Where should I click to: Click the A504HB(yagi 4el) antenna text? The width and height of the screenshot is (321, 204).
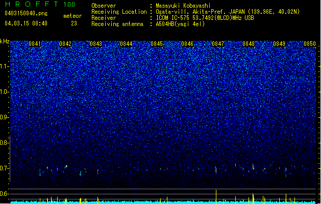coord(180,24)
